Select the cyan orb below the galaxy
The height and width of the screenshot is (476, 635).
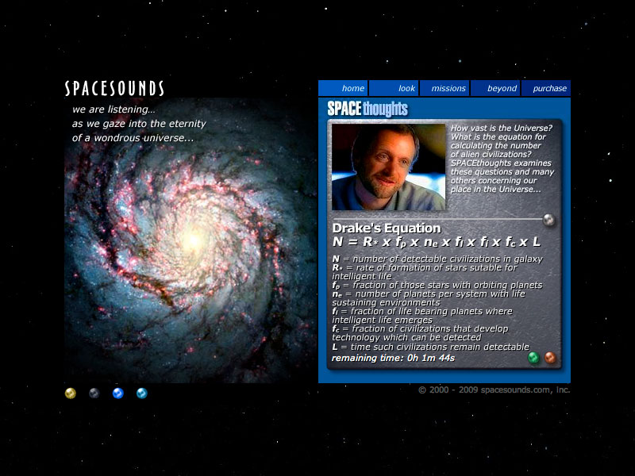click(142, 393)
